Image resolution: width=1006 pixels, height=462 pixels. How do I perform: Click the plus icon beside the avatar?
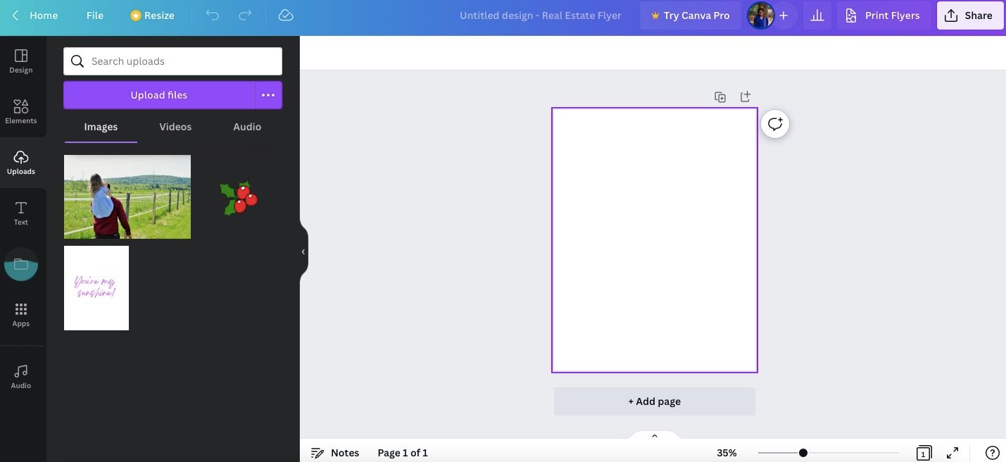[x=784, y=15]
